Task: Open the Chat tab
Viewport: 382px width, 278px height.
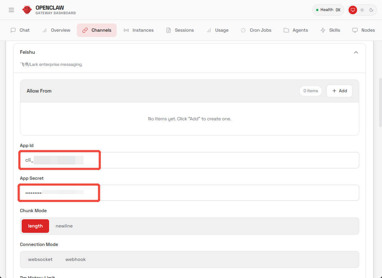Action: (20, 30)
